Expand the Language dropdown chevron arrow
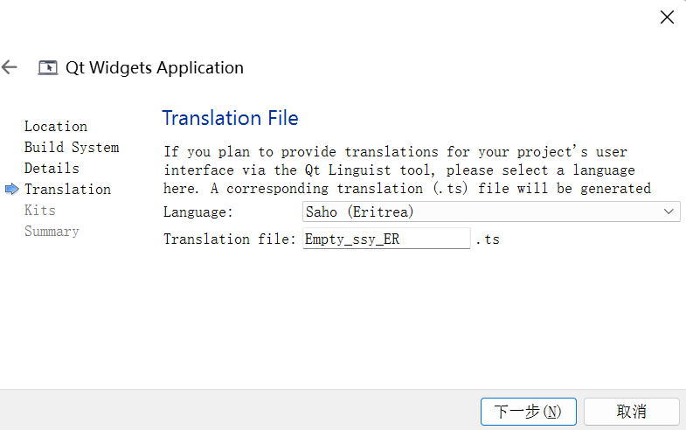Image resolution: width=686 pixels, height=430 pixels. tap(669, 212)
